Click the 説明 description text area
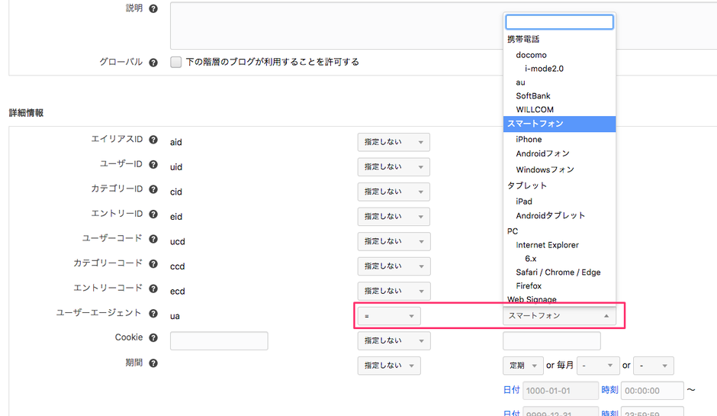Image resolution: width=717 pixels, height=416 pixels. [x=336, y=25]
